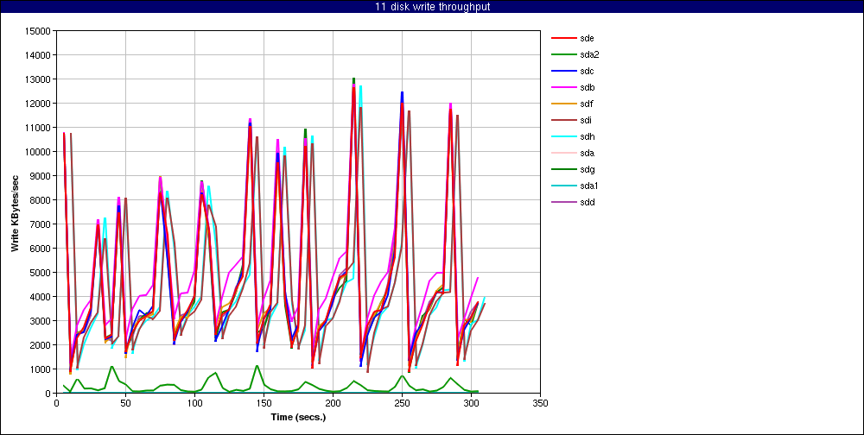Screen dimensions: 864x435
Task: Click the 1000 y-axis value
Action: pos(41,369)
